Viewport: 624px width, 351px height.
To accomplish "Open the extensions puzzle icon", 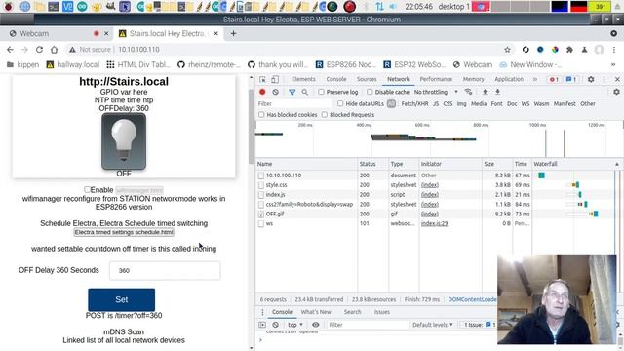I will (x=569, y=50).
